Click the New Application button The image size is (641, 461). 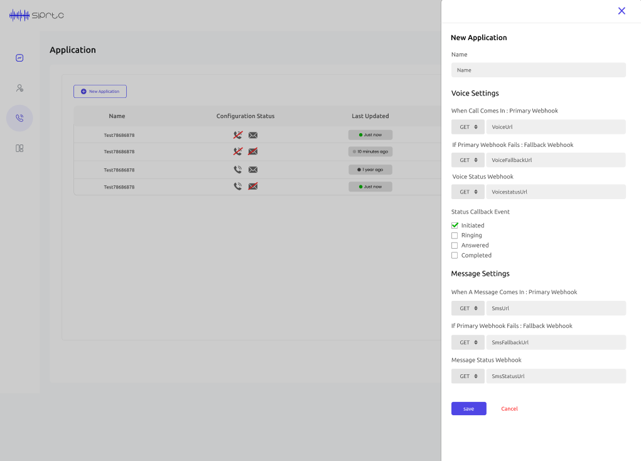click(100, 91)
